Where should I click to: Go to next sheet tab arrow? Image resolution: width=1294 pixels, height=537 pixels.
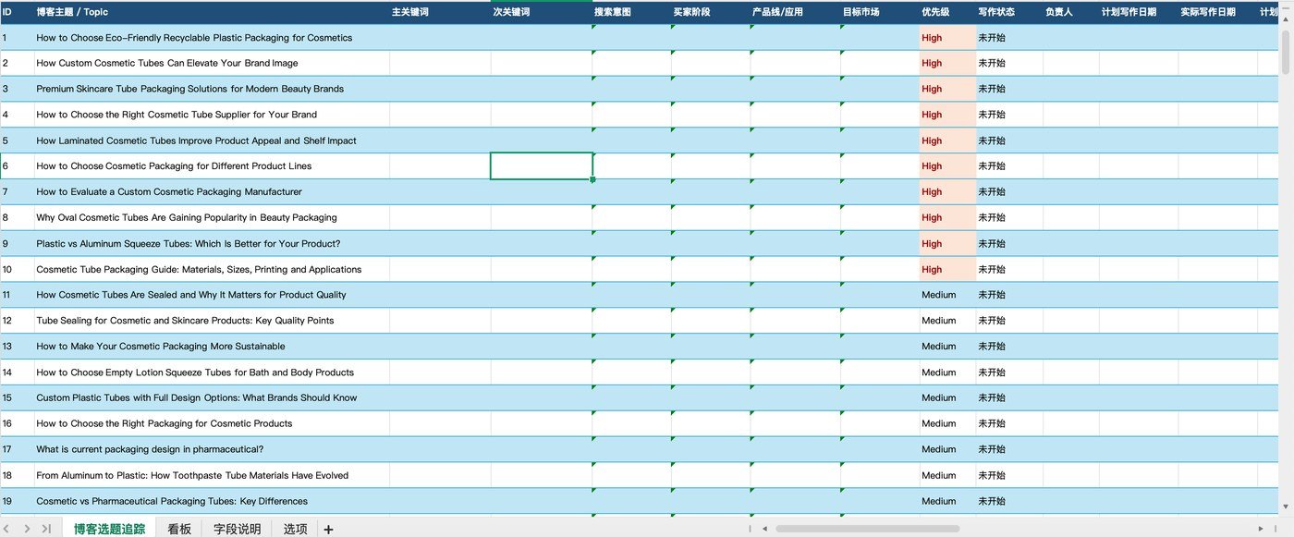(27, 529)
